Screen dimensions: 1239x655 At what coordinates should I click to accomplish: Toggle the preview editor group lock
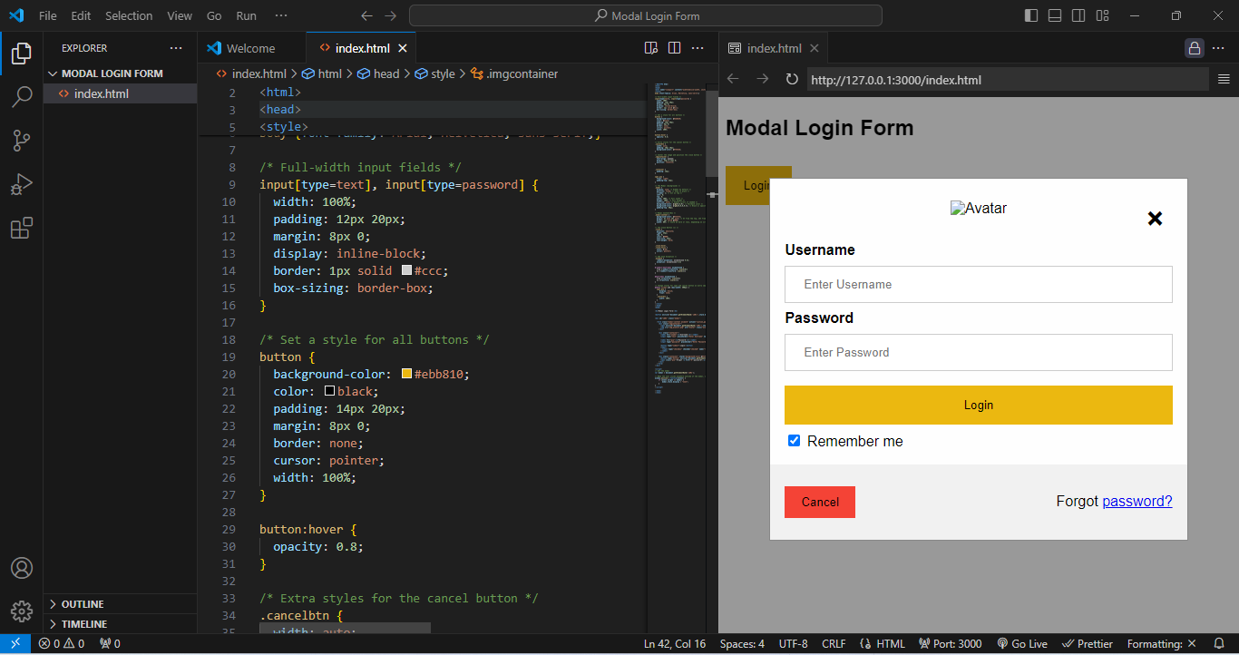1195,48
